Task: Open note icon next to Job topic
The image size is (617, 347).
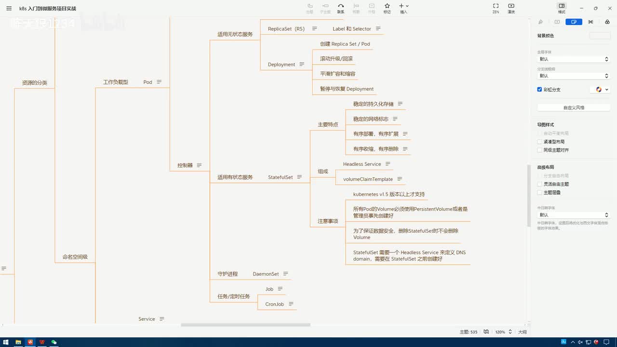Action: [281, 289]
